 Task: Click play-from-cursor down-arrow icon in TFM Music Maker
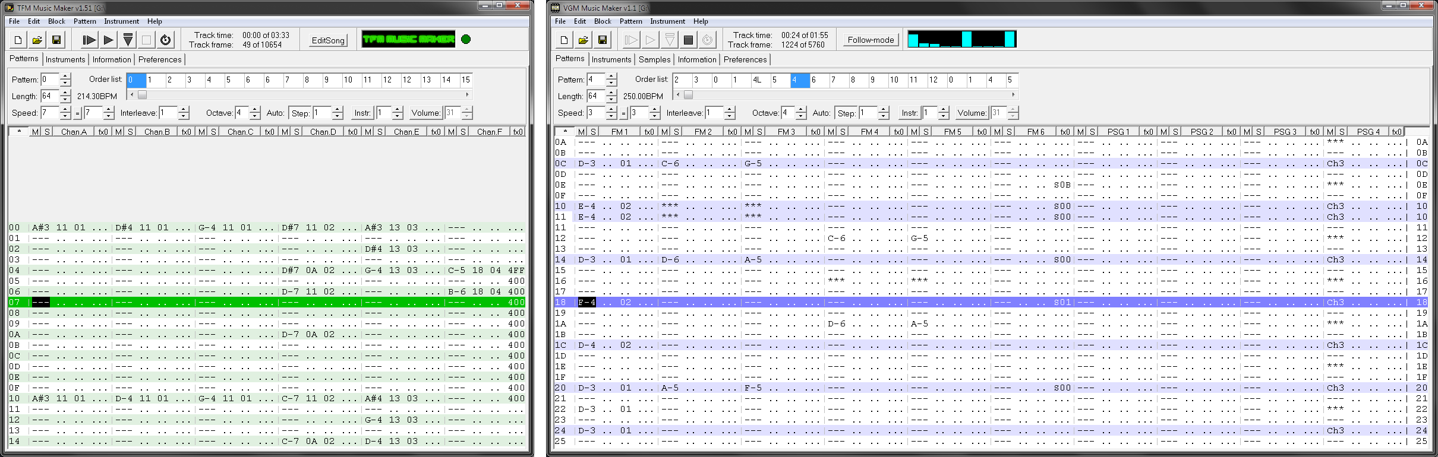127,40
